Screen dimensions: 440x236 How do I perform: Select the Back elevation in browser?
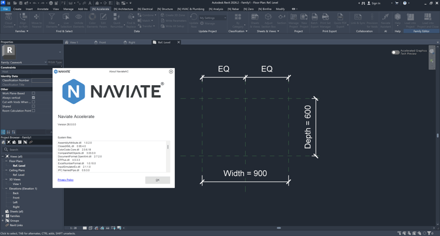[x=16, y=193]
